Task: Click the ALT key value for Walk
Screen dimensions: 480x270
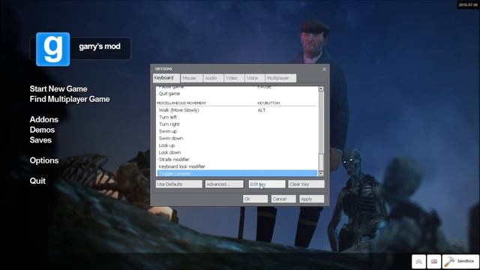Action: point(262,110)
